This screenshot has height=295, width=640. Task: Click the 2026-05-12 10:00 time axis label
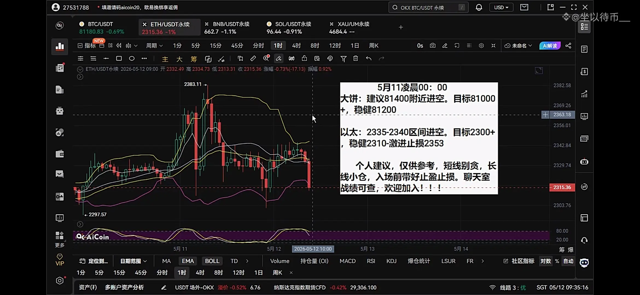pyautogui.click(x=313, y=249)
